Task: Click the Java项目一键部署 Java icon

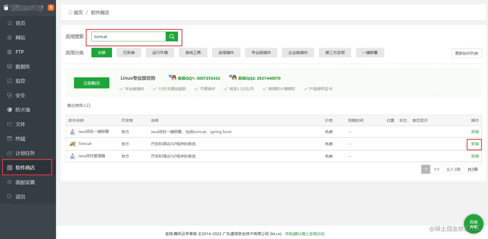Action: pos(72,132)
